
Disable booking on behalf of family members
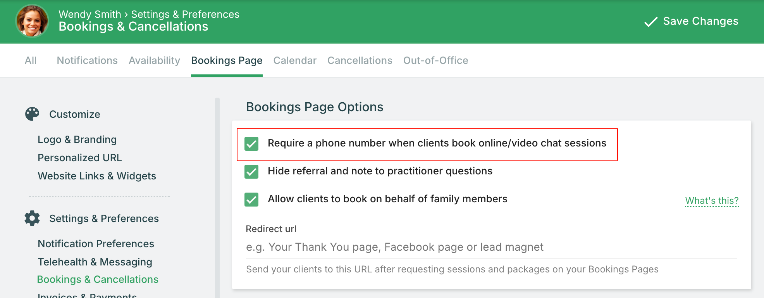[251, 199]
